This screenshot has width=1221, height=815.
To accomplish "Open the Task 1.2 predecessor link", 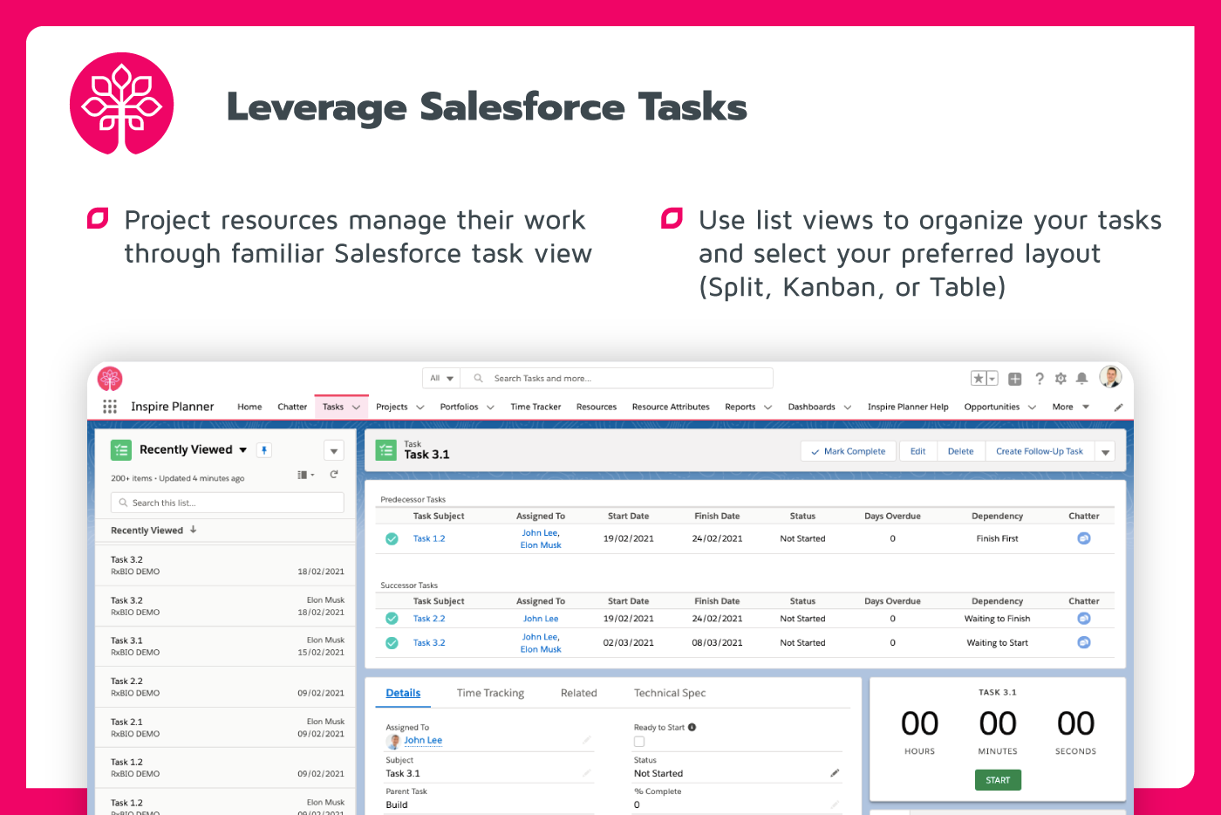I will click(x=429, y=538).
